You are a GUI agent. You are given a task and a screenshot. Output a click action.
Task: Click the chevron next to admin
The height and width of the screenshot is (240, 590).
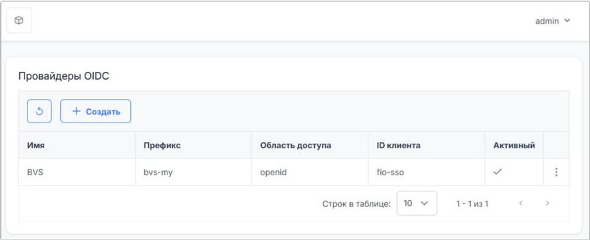click(x=567, y=21)
